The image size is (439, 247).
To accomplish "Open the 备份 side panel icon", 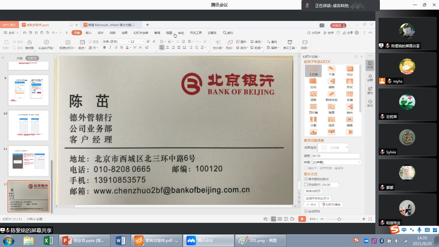I will pos(370,103).
